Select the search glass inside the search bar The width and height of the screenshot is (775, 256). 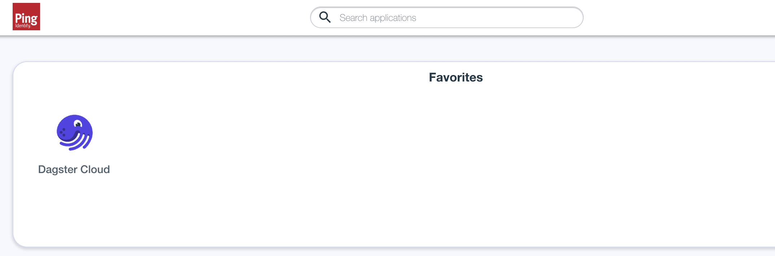pyautogui.click(x=325, y=17)
